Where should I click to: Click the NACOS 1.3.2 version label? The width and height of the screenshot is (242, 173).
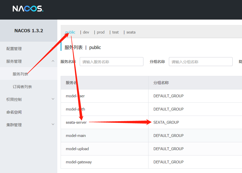coord(29,31)
